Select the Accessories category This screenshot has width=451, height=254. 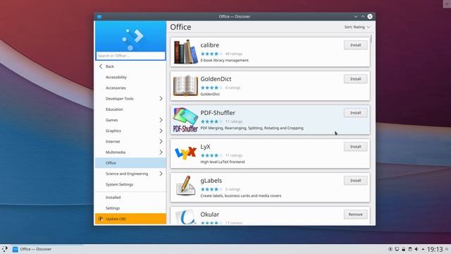130,87
